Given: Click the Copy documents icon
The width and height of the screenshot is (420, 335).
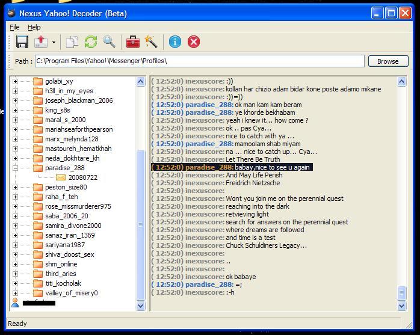Looking at the screenshot, I should pyautogui.click(x=72, y=41).
